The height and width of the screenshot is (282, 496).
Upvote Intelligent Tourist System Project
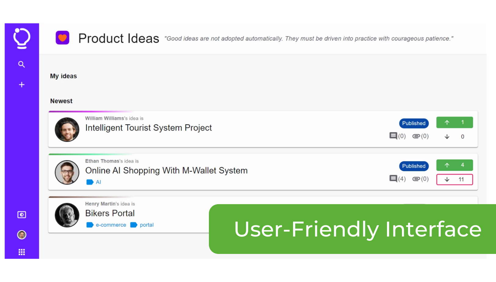(454, 122)
